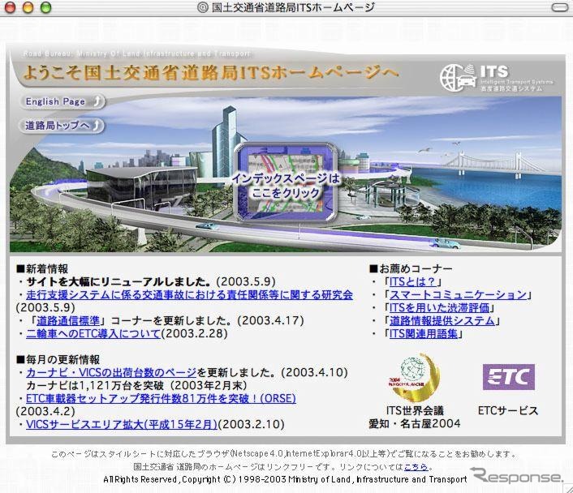Click the こちら link in footer
The image size is (573, 493).
[417, 467]
